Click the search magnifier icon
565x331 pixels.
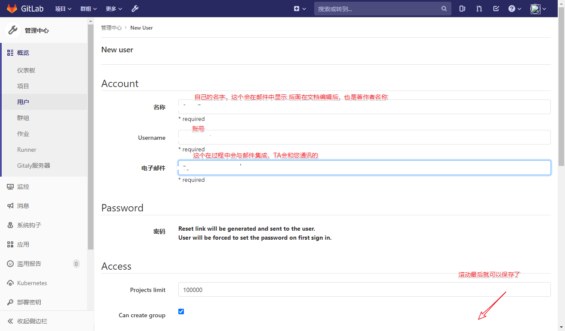click(x=444, y=9)
